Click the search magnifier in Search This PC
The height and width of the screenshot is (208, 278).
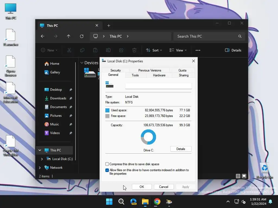(240, 36)
